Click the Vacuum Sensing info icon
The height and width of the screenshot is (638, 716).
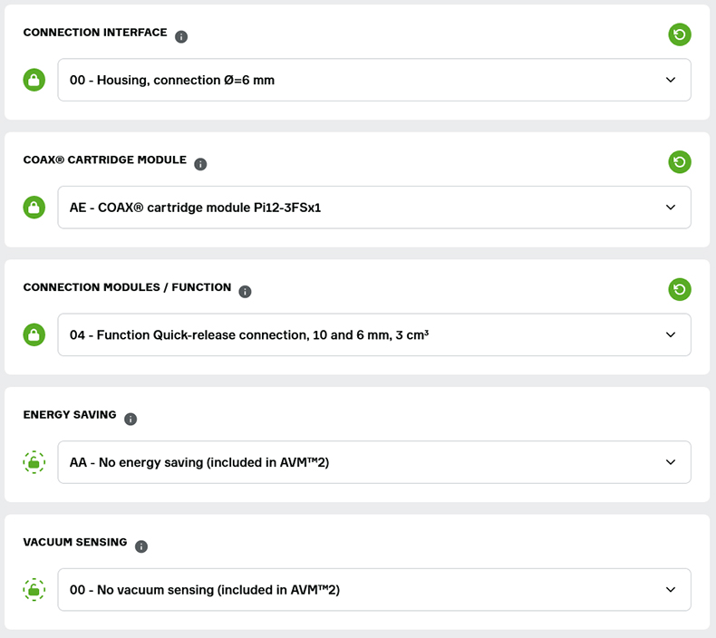pyautogui.click(x=141, y=546)
